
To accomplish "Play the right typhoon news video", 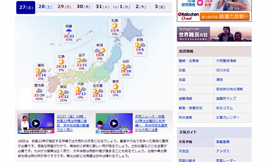I will pyautogui.click(x=114, y=123).
